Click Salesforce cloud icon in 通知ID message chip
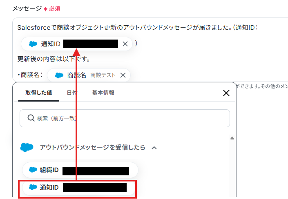 (x=33, y=44)
